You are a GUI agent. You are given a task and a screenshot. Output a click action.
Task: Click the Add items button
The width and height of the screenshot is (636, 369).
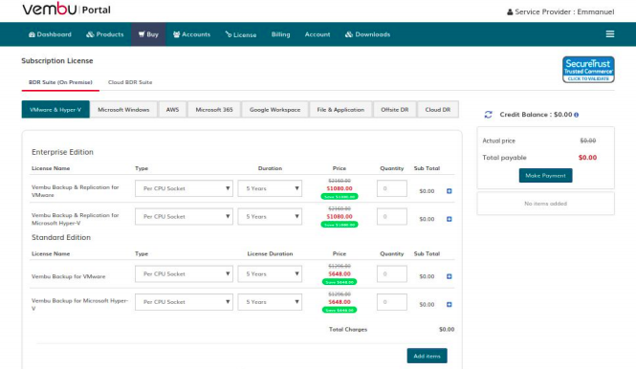point(428,356)
